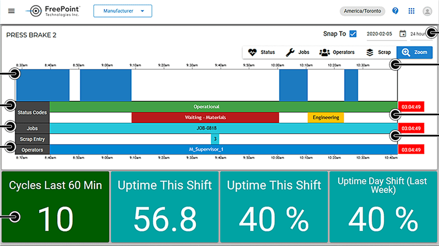Open the help question mark icon

tap(395, 11)
